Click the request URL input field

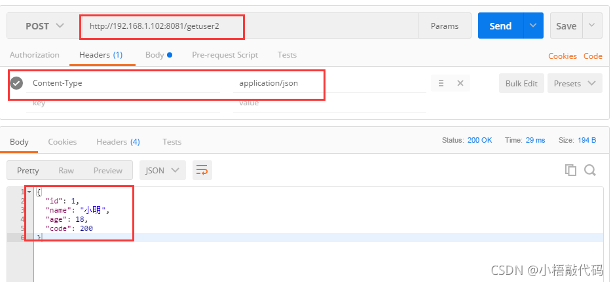pos(250,26)
